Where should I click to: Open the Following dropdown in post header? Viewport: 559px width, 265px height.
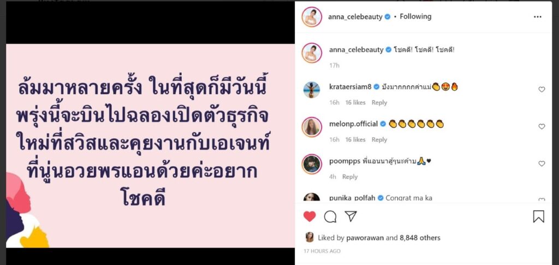coord(415,16)
